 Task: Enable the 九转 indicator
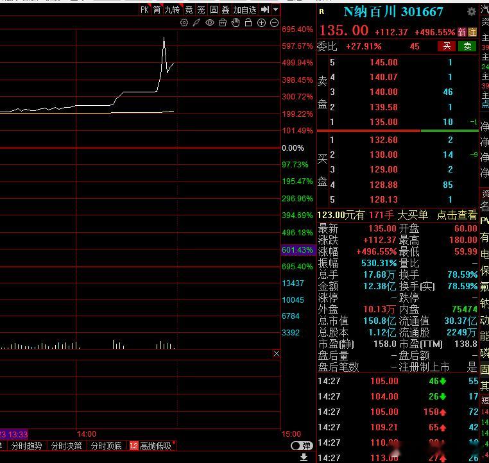pyautogui.click(x=172, y=10)
